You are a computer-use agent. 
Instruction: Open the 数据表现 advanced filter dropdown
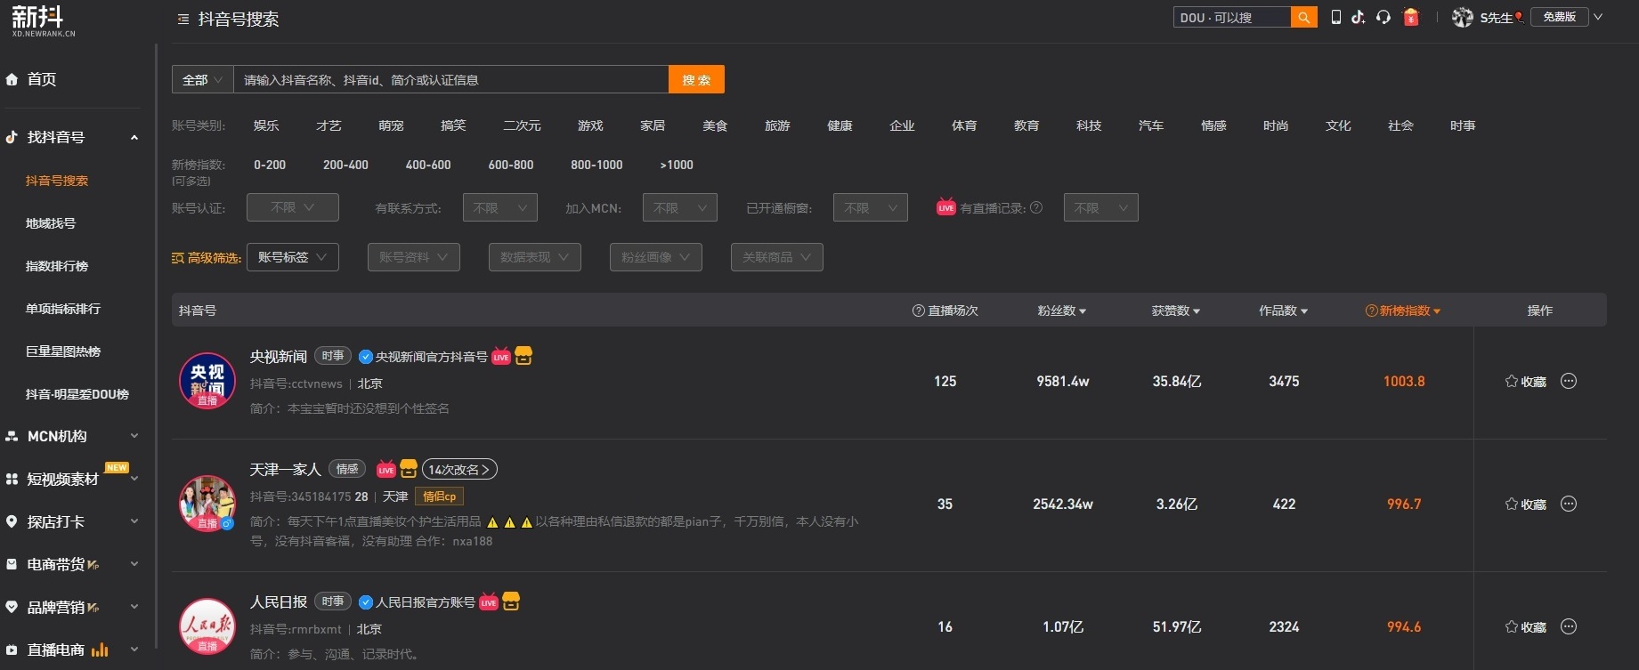(535, 257)
